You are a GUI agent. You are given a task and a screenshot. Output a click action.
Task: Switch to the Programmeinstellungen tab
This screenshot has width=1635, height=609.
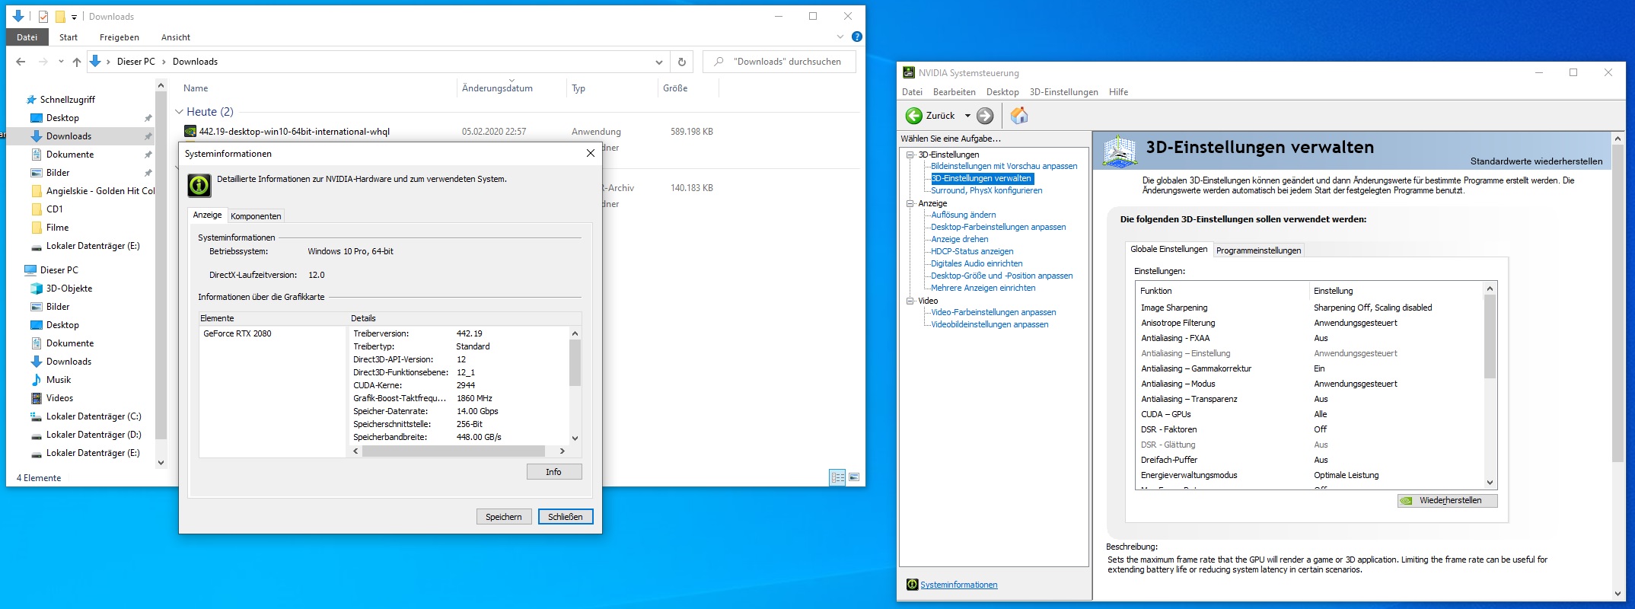1258,250
